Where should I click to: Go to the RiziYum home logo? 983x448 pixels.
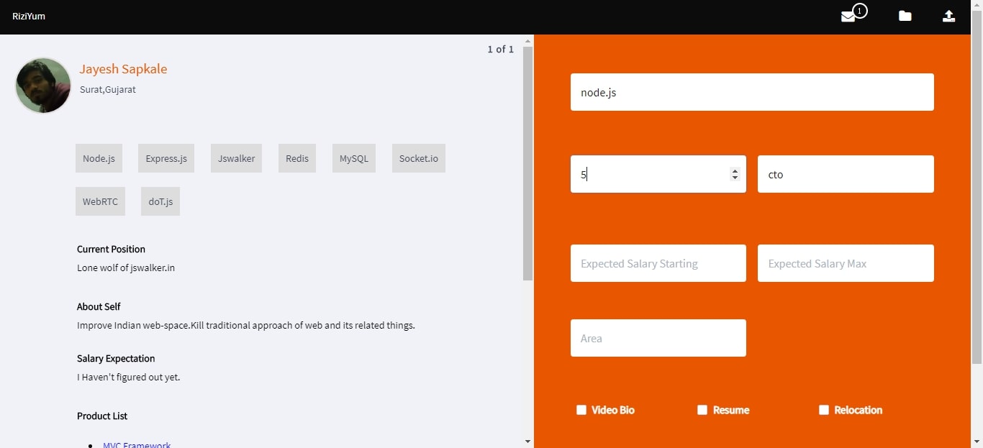(x=29, y=16)
